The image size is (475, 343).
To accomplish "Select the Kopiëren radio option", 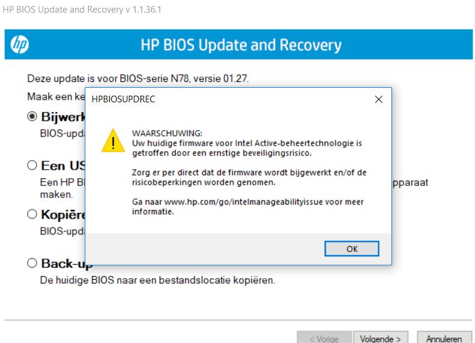I will [32, 214].
